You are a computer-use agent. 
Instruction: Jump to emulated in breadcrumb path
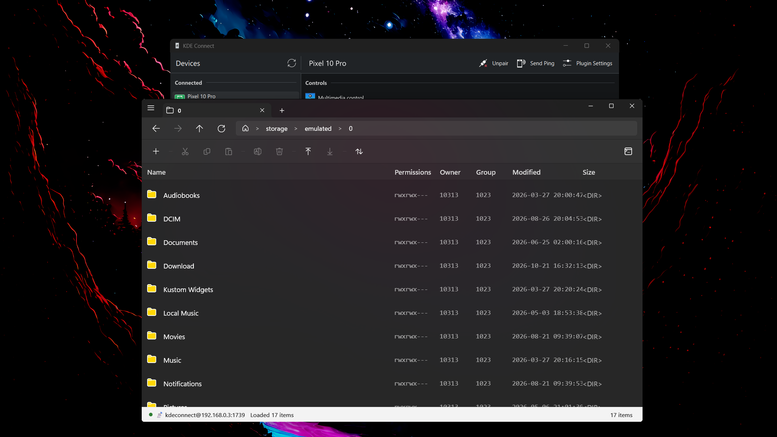click(x=318, y=129)
